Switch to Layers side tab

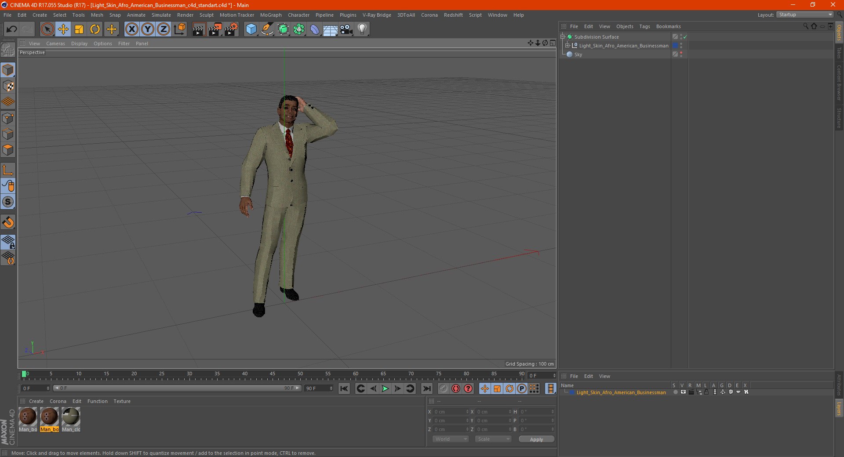pos(839,408)
